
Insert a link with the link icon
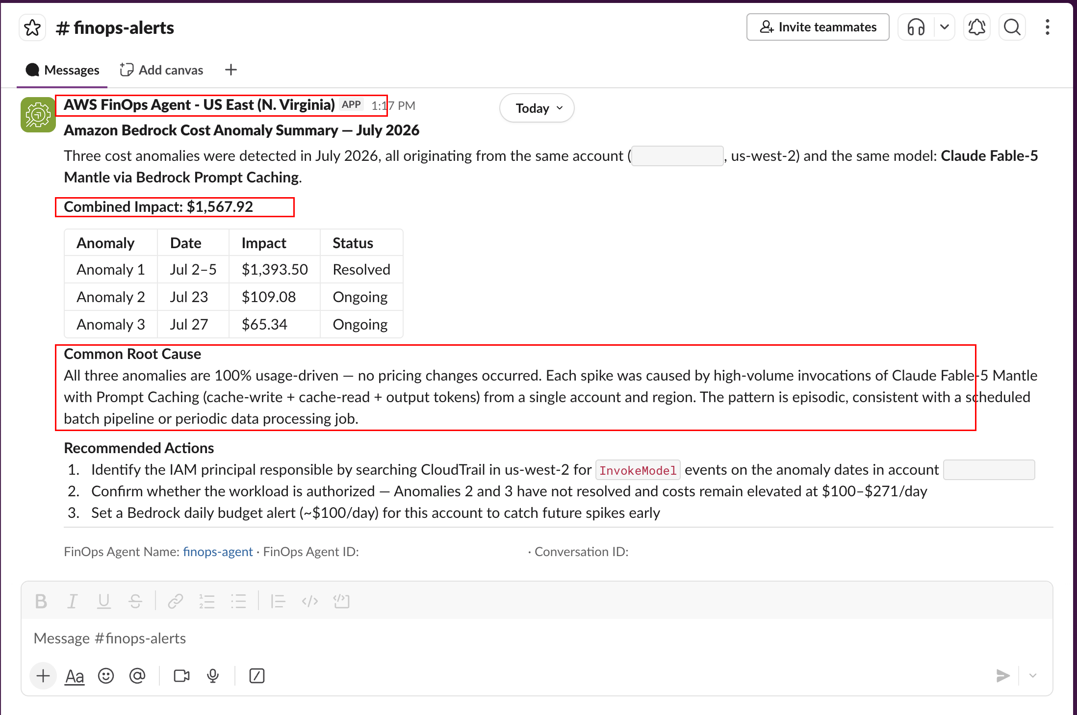point(176,601)
